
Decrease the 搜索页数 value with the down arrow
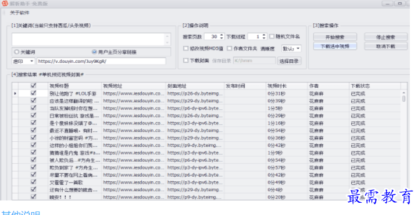point(221,38)
